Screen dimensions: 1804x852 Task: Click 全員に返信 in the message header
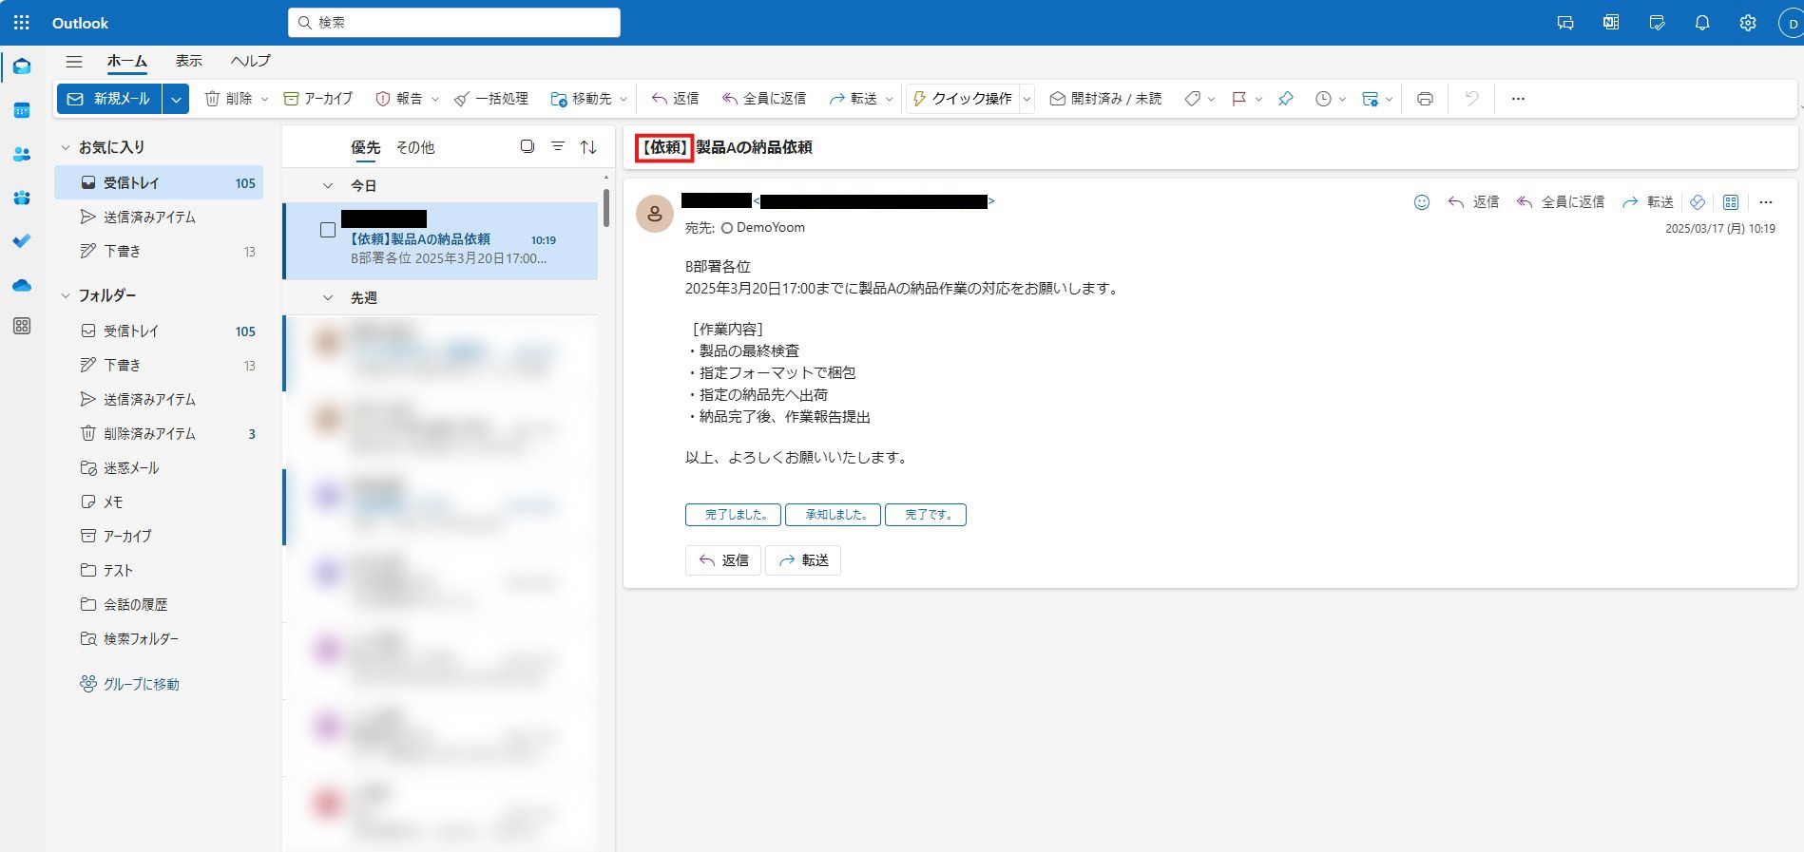tap(1561, 202)
